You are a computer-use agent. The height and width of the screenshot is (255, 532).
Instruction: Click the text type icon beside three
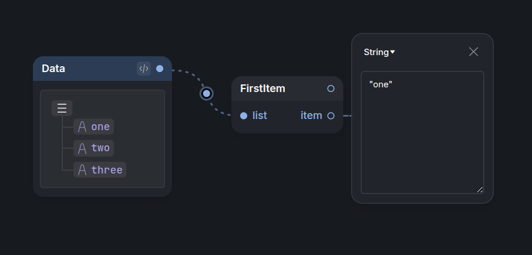pos(82,169)
